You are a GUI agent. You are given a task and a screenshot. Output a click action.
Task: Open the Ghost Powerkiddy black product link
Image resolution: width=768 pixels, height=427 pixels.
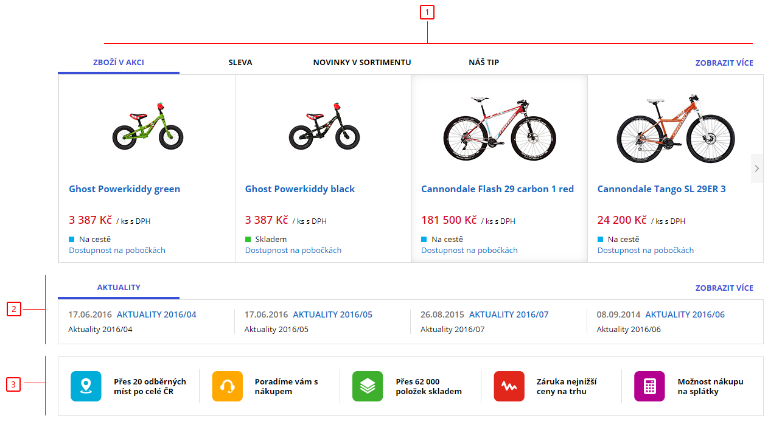tap(300, 189)
